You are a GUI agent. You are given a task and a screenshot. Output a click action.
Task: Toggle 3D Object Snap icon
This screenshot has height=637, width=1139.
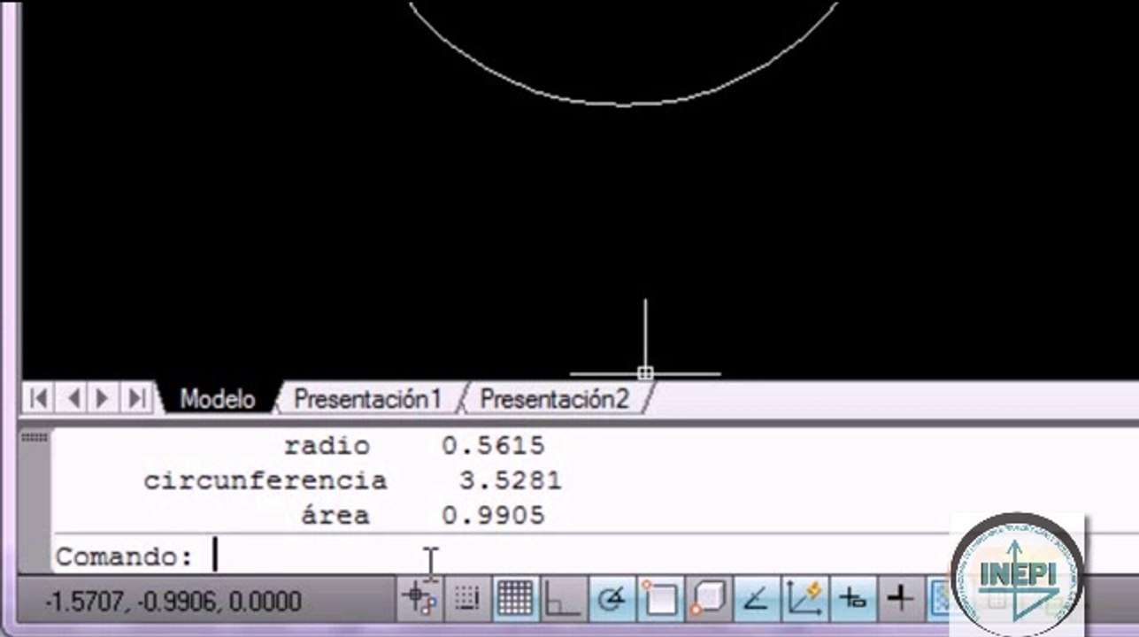point(707,600)
